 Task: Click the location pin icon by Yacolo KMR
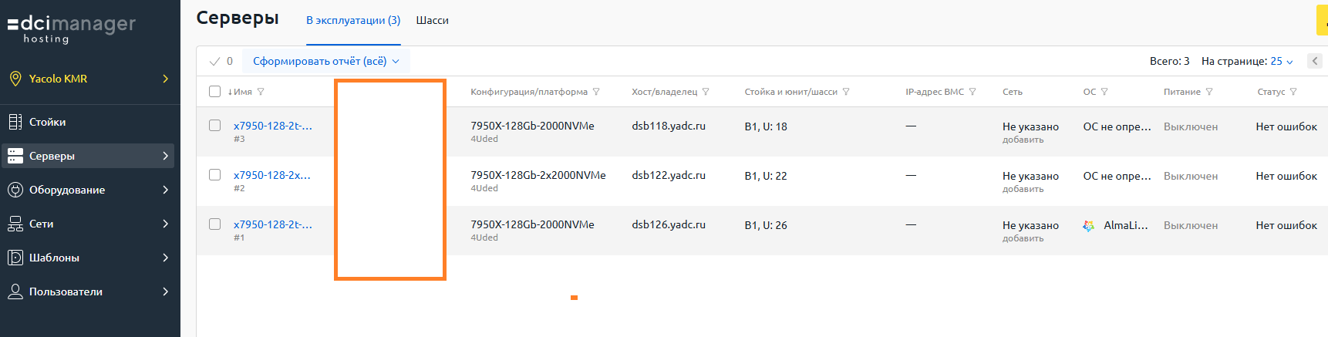click(x=15, y=79)
